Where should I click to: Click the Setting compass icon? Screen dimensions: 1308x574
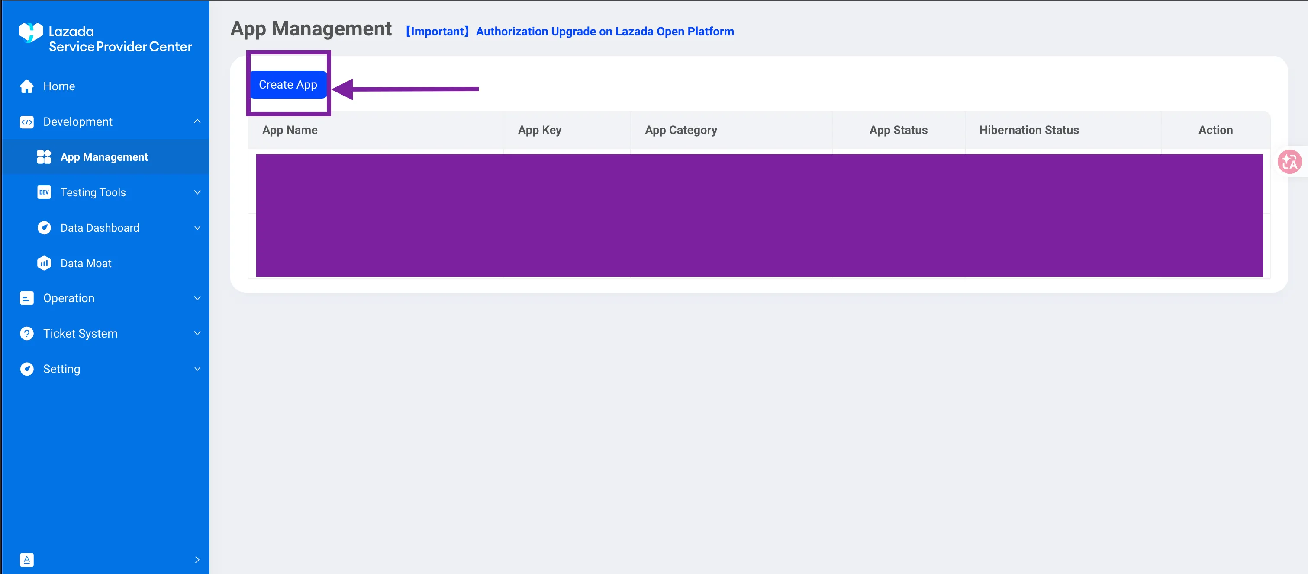pos(27,369)
